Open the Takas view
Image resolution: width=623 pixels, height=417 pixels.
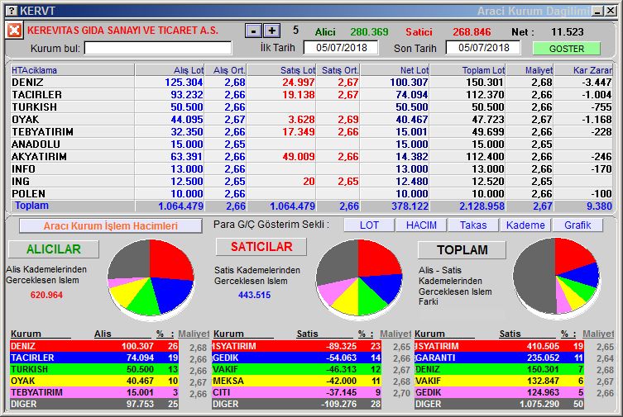pyautogui.click(x=473, y=225)
